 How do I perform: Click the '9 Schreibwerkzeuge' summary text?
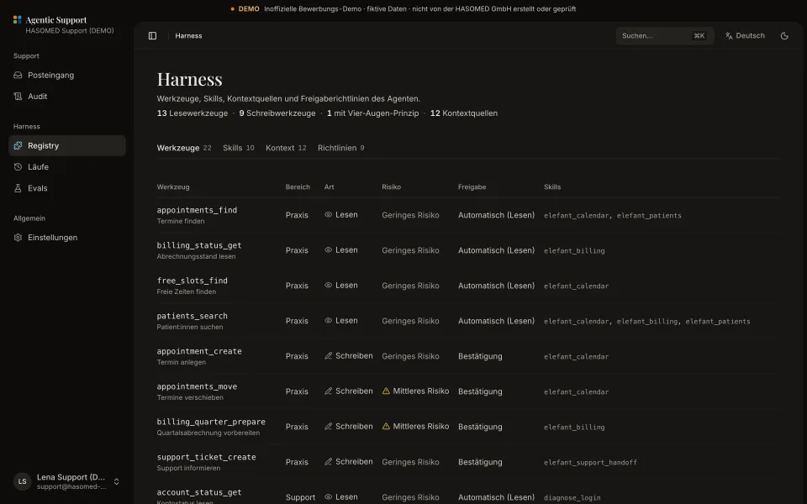click(277, 113)
